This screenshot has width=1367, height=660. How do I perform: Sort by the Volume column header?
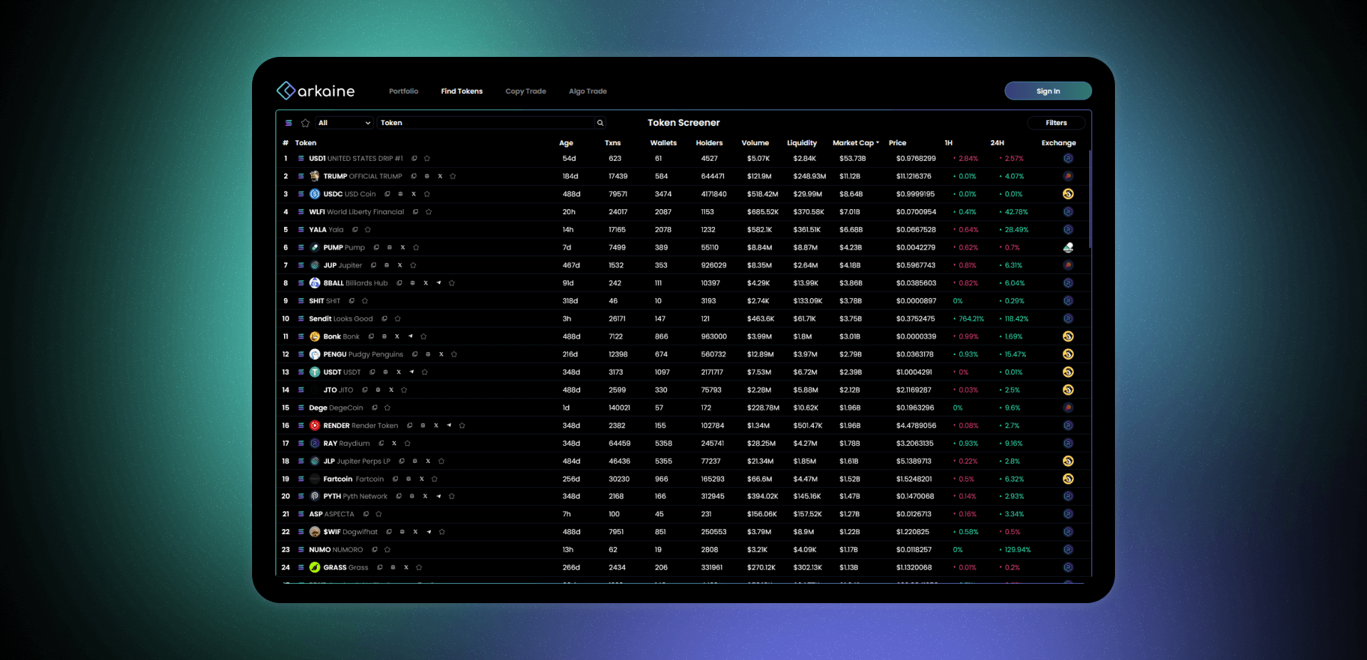coord(755,143)
